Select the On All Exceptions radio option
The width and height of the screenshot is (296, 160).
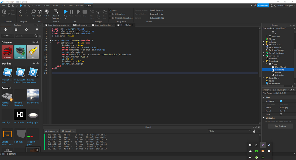pyautogui.click(x=110, y=14)
